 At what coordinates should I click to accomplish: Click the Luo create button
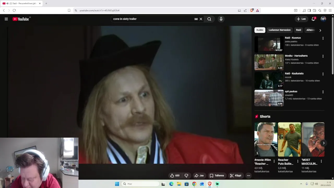pyautogui.click(x=301, y=19)
